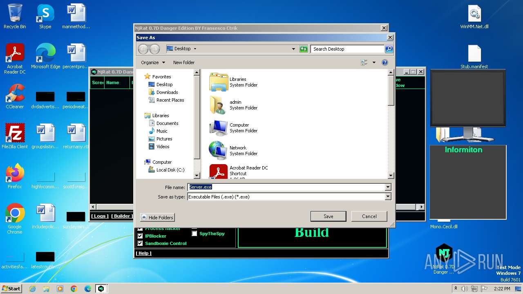Open the Builder tab in the NjRat window
This screenshot has height=294, width=523.
122,216
